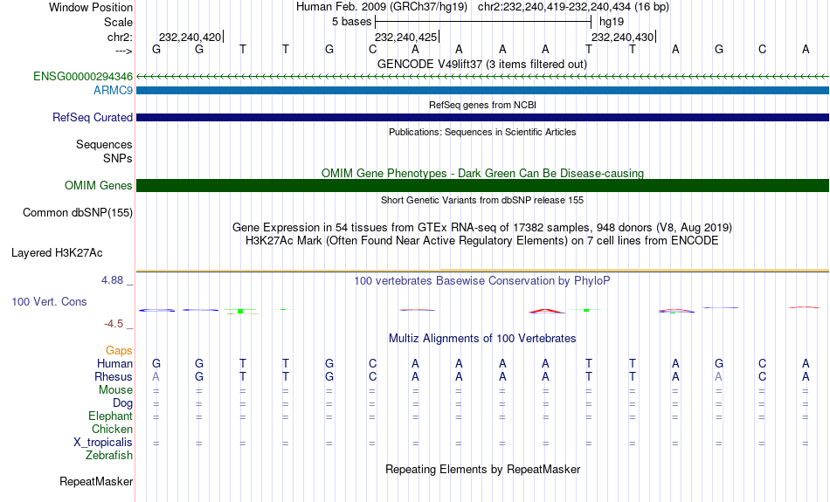This screenshot has width=830, height=502.
Task: Click the blue ARMC9 gene bar
Action: pos(482,91)
